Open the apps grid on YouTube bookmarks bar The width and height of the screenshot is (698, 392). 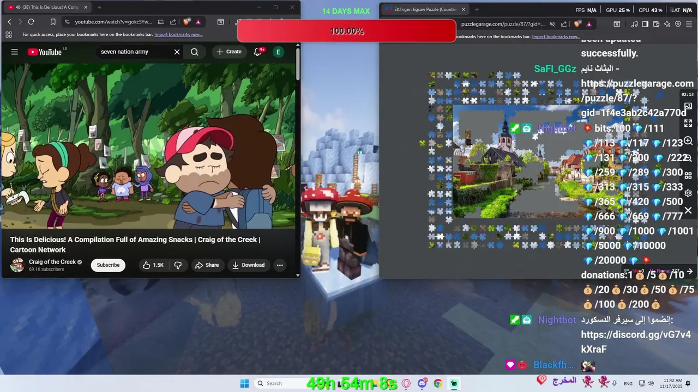[8, 34]
